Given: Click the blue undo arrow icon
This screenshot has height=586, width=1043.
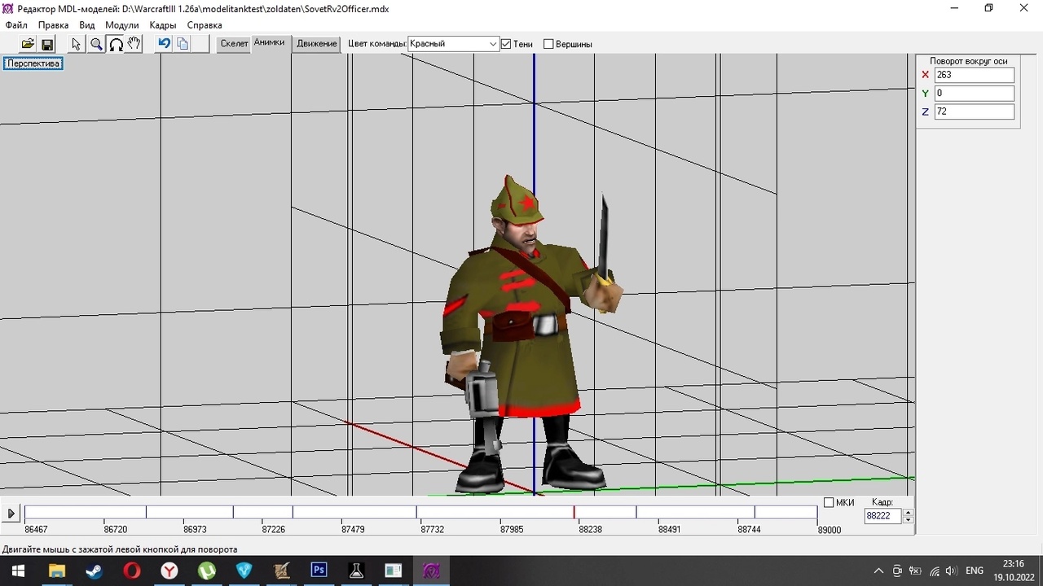Looking at the screenshot, I should 164,44.
